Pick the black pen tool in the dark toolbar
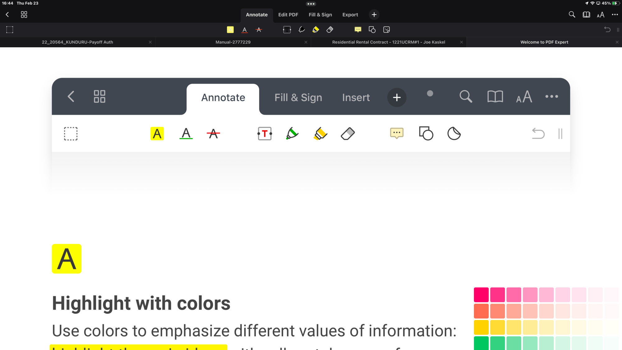 coord(301,30)
